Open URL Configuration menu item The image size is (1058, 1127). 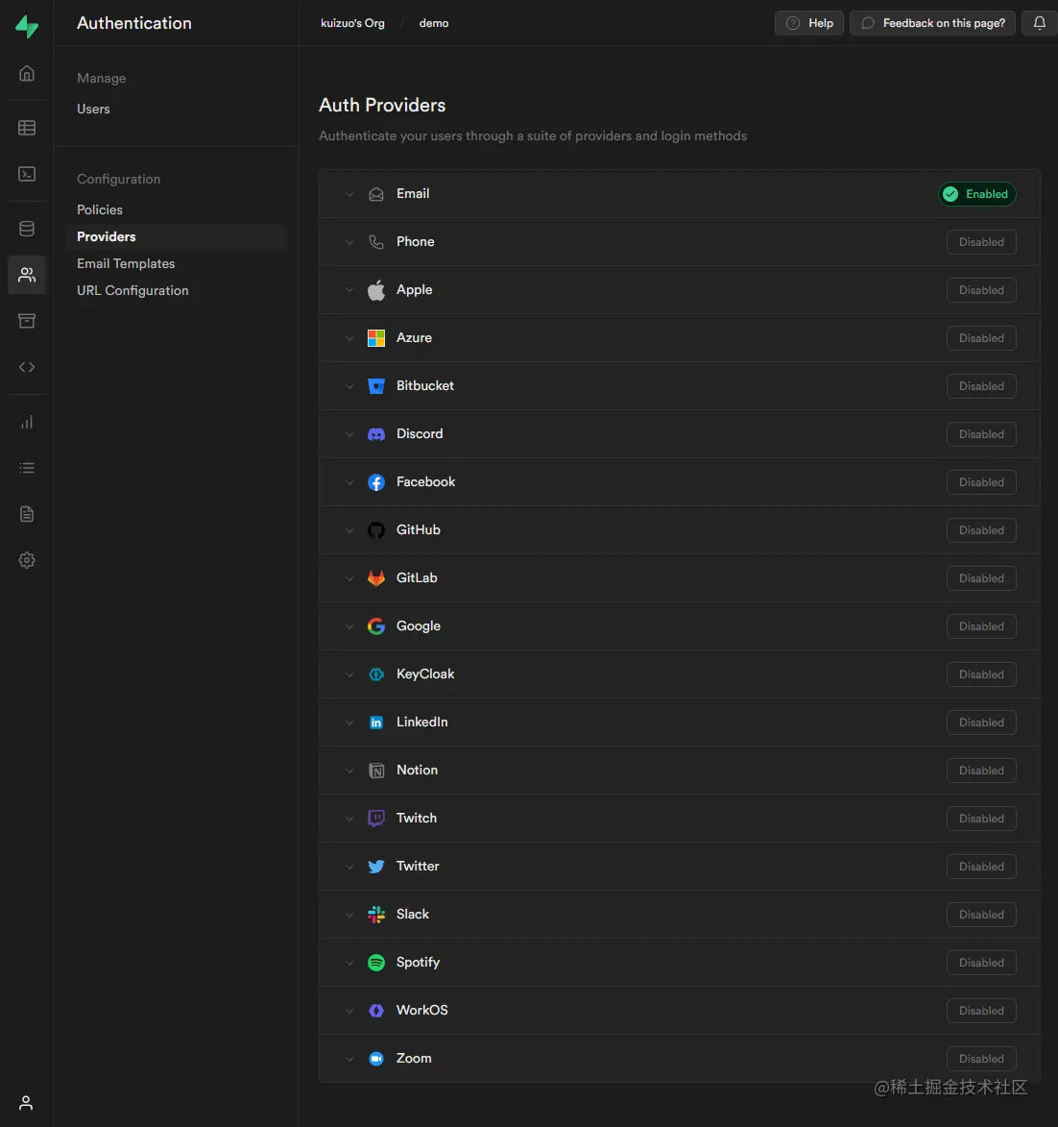pyautogui.click(x=132, y=290)
